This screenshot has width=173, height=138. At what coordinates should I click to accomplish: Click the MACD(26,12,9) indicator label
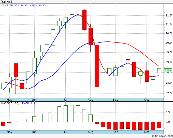10,103
